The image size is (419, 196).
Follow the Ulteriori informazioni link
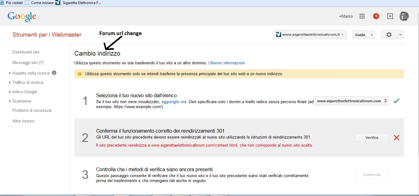(x=226, y=63)
